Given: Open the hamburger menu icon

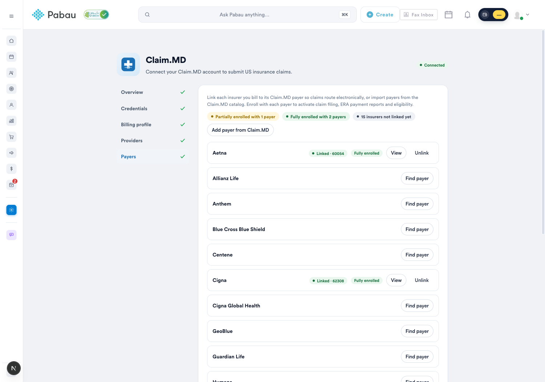Looking at the screenshot, I should pyautogui.click(x=11, y=16).
